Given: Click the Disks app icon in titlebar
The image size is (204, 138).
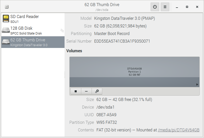Looking at the screenshot, I should [x=7, y=7].
